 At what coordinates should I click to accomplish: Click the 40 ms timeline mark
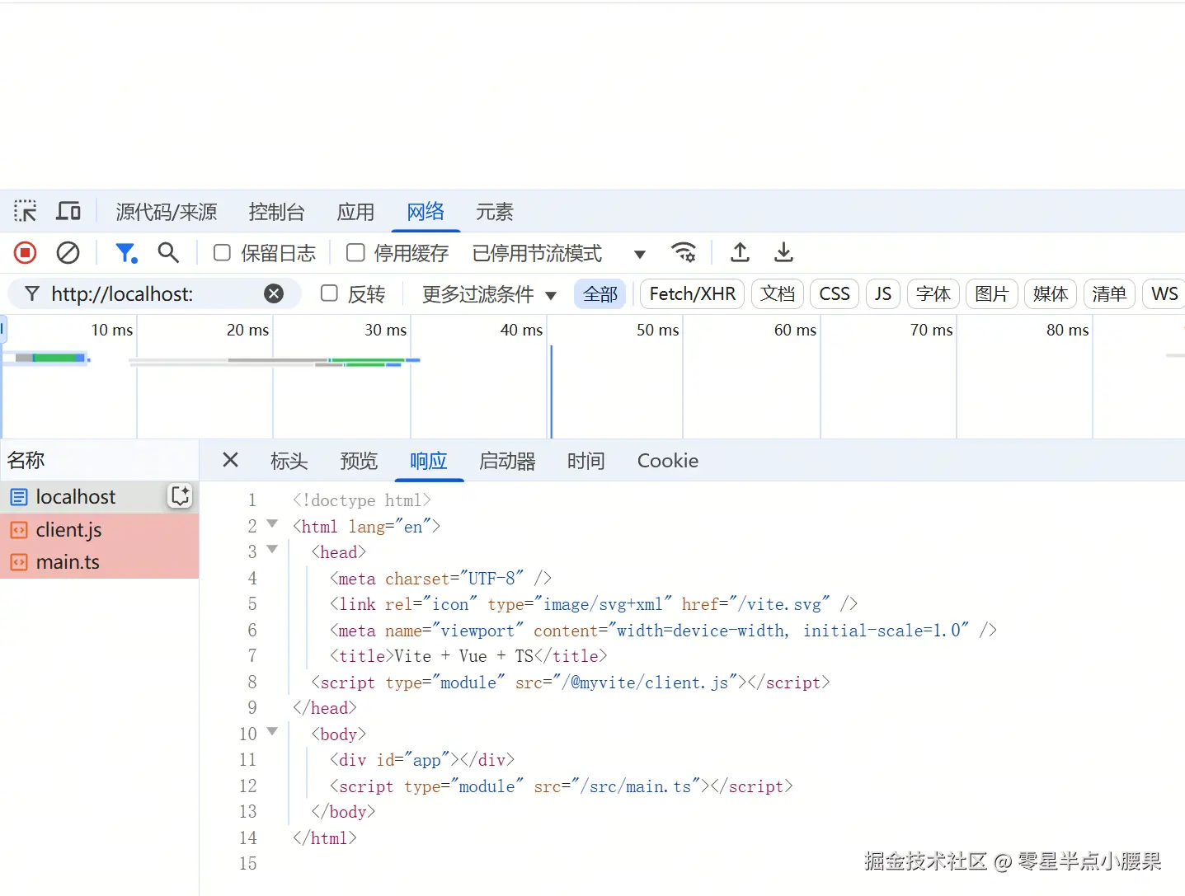521,330
